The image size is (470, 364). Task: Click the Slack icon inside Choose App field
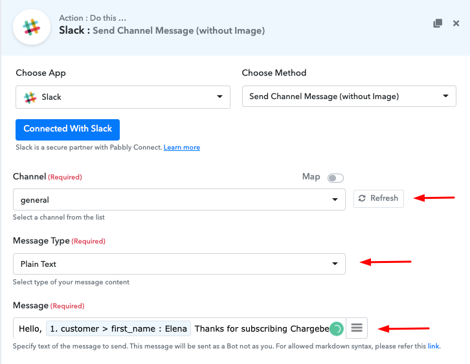click(30, 97)
